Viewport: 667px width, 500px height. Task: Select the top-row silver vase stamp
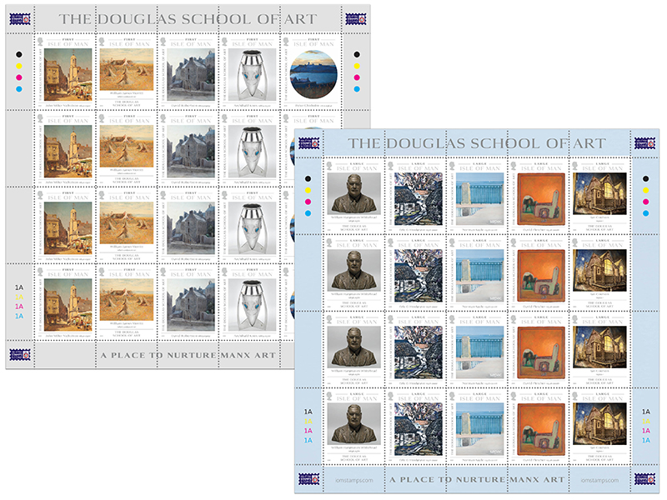249,72
